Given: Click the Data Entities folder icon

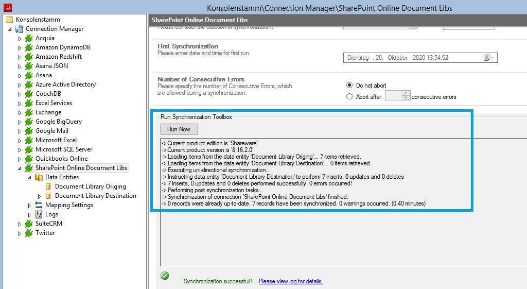Looking at the screenshot, I should (39, 177).
